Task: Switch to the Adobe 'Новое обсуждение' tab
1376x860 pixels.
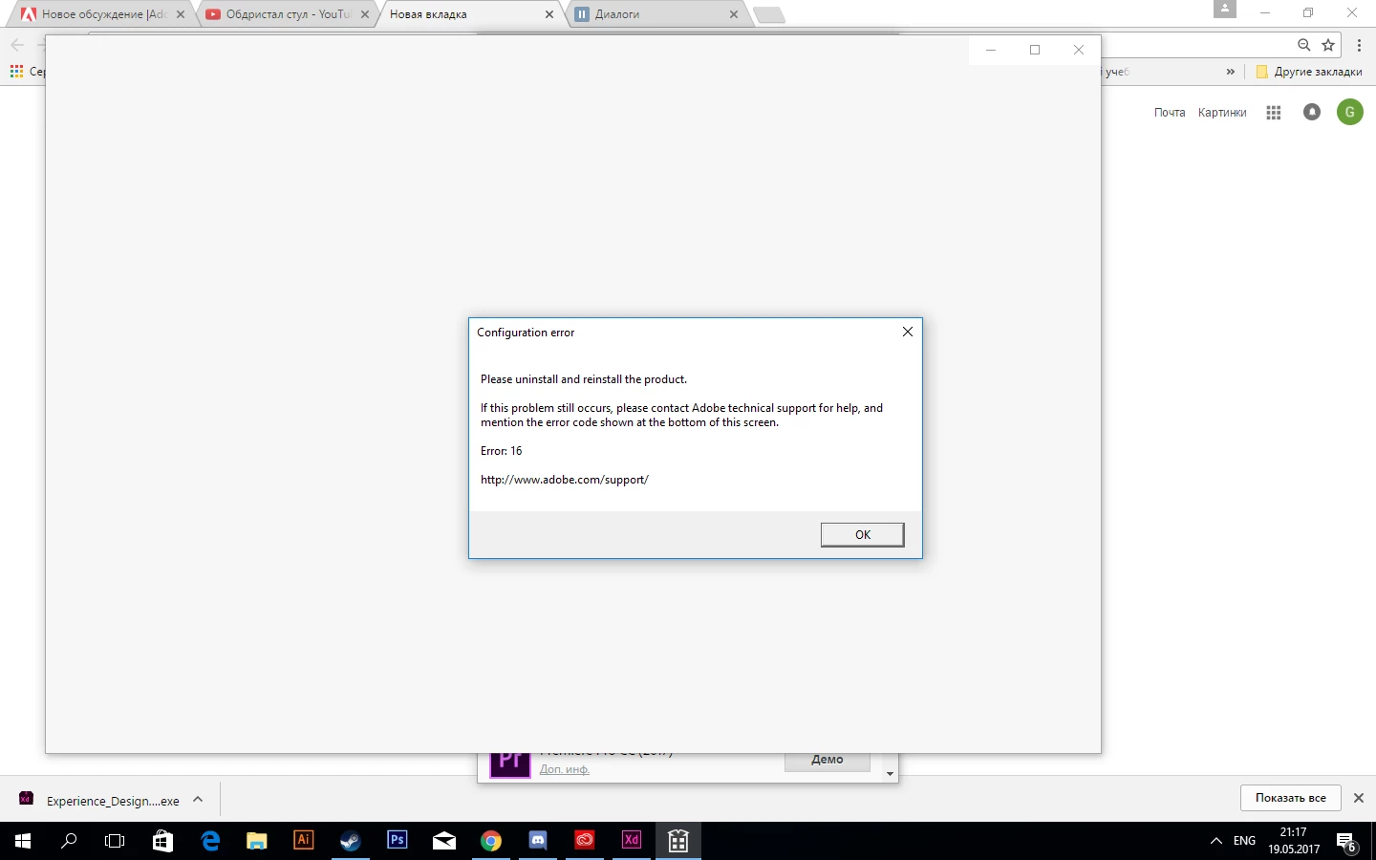Action: (103, 14)
